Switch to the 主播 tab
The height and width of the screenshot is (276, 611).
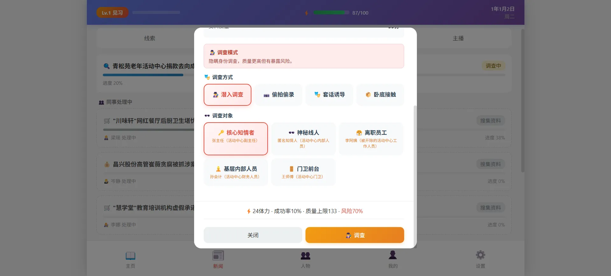pos(458,38)
